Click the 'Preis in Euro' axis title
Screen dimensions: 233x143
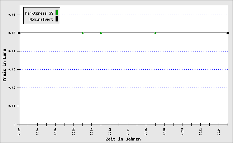(x=5, y=65)
